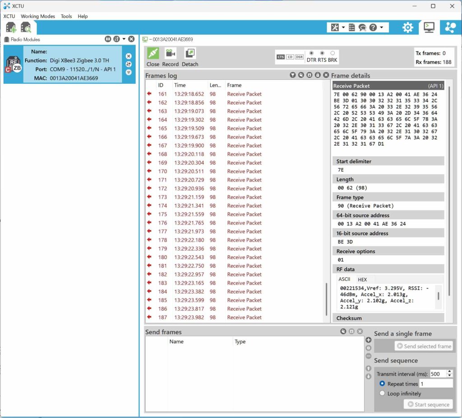Remove the radio module from list
The width and height of the screenshot is (462, 418).
click(x=129, y=56)
